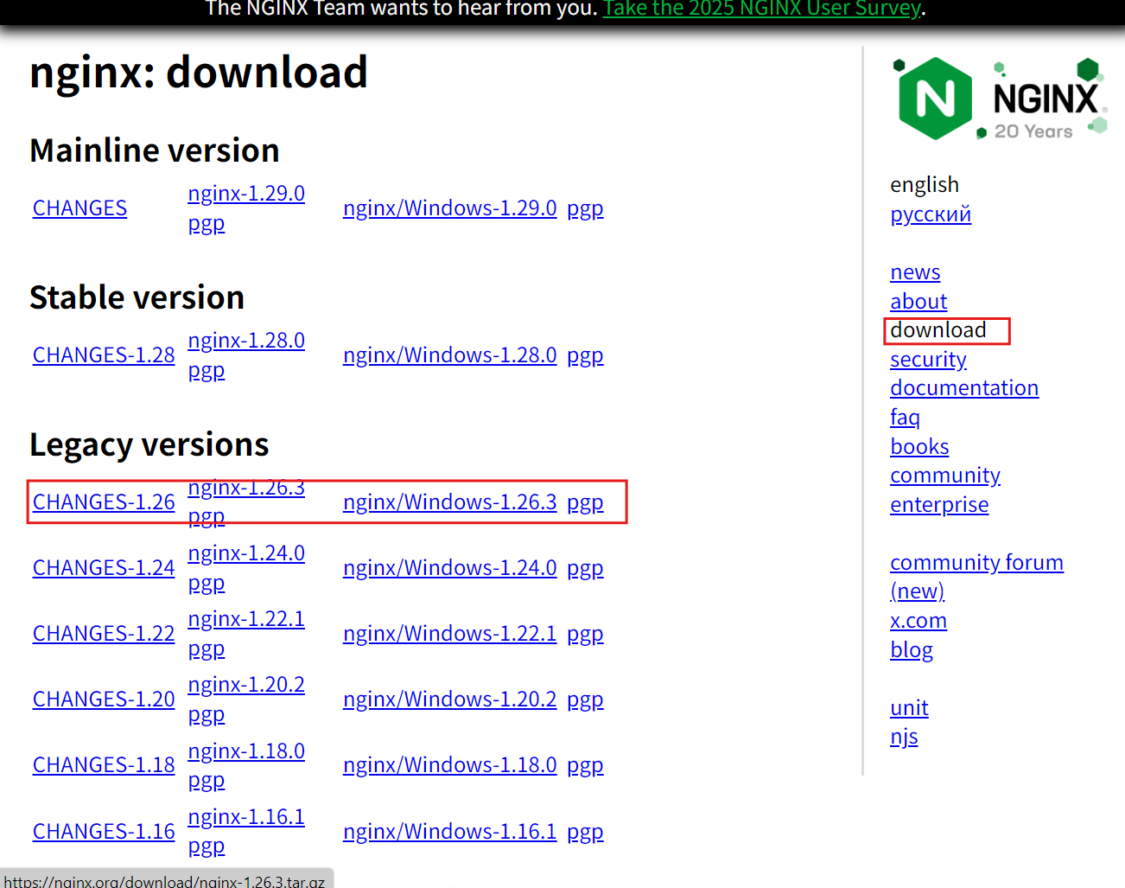Open pgp signature under nginx-1.22.1
Screen dimensions: 1125x888
point(207,648)
